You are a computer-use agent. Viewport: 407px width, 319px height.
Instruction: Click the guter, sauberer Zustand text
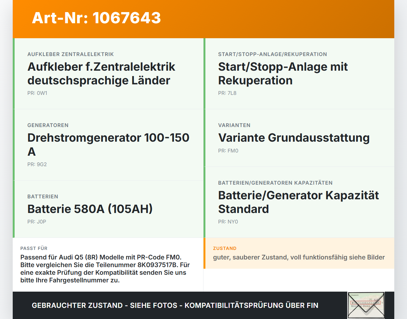(x=299, y=258)
